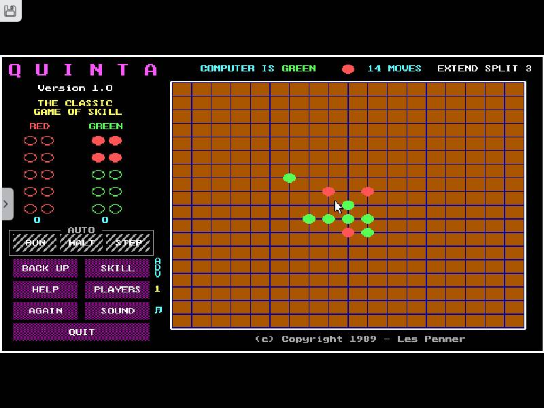Toggle the SOUND button
Image resolution: width=544 pixels, height=408 pixels.
117,310
